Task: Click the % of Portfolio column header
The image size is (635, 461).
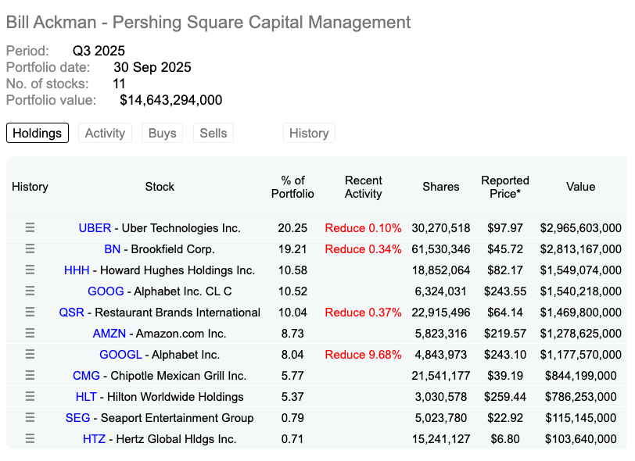Action: 292,187
